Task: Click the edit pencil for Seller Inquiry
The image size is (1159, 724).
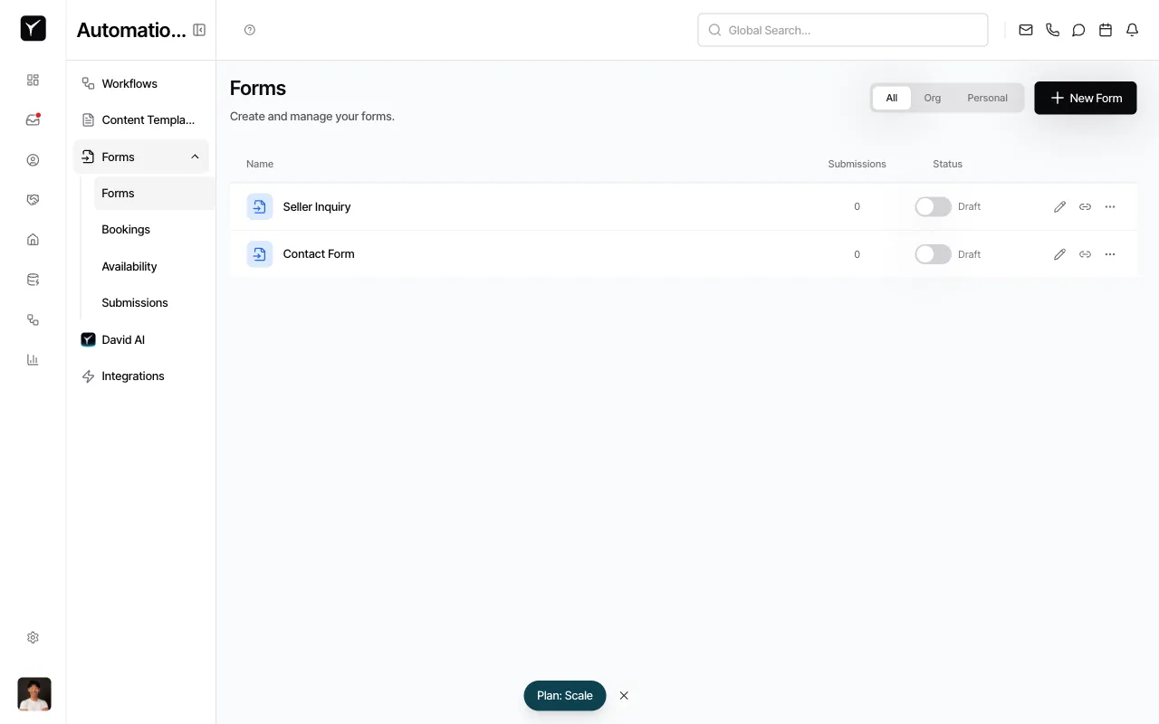Action: [1059, 206]
